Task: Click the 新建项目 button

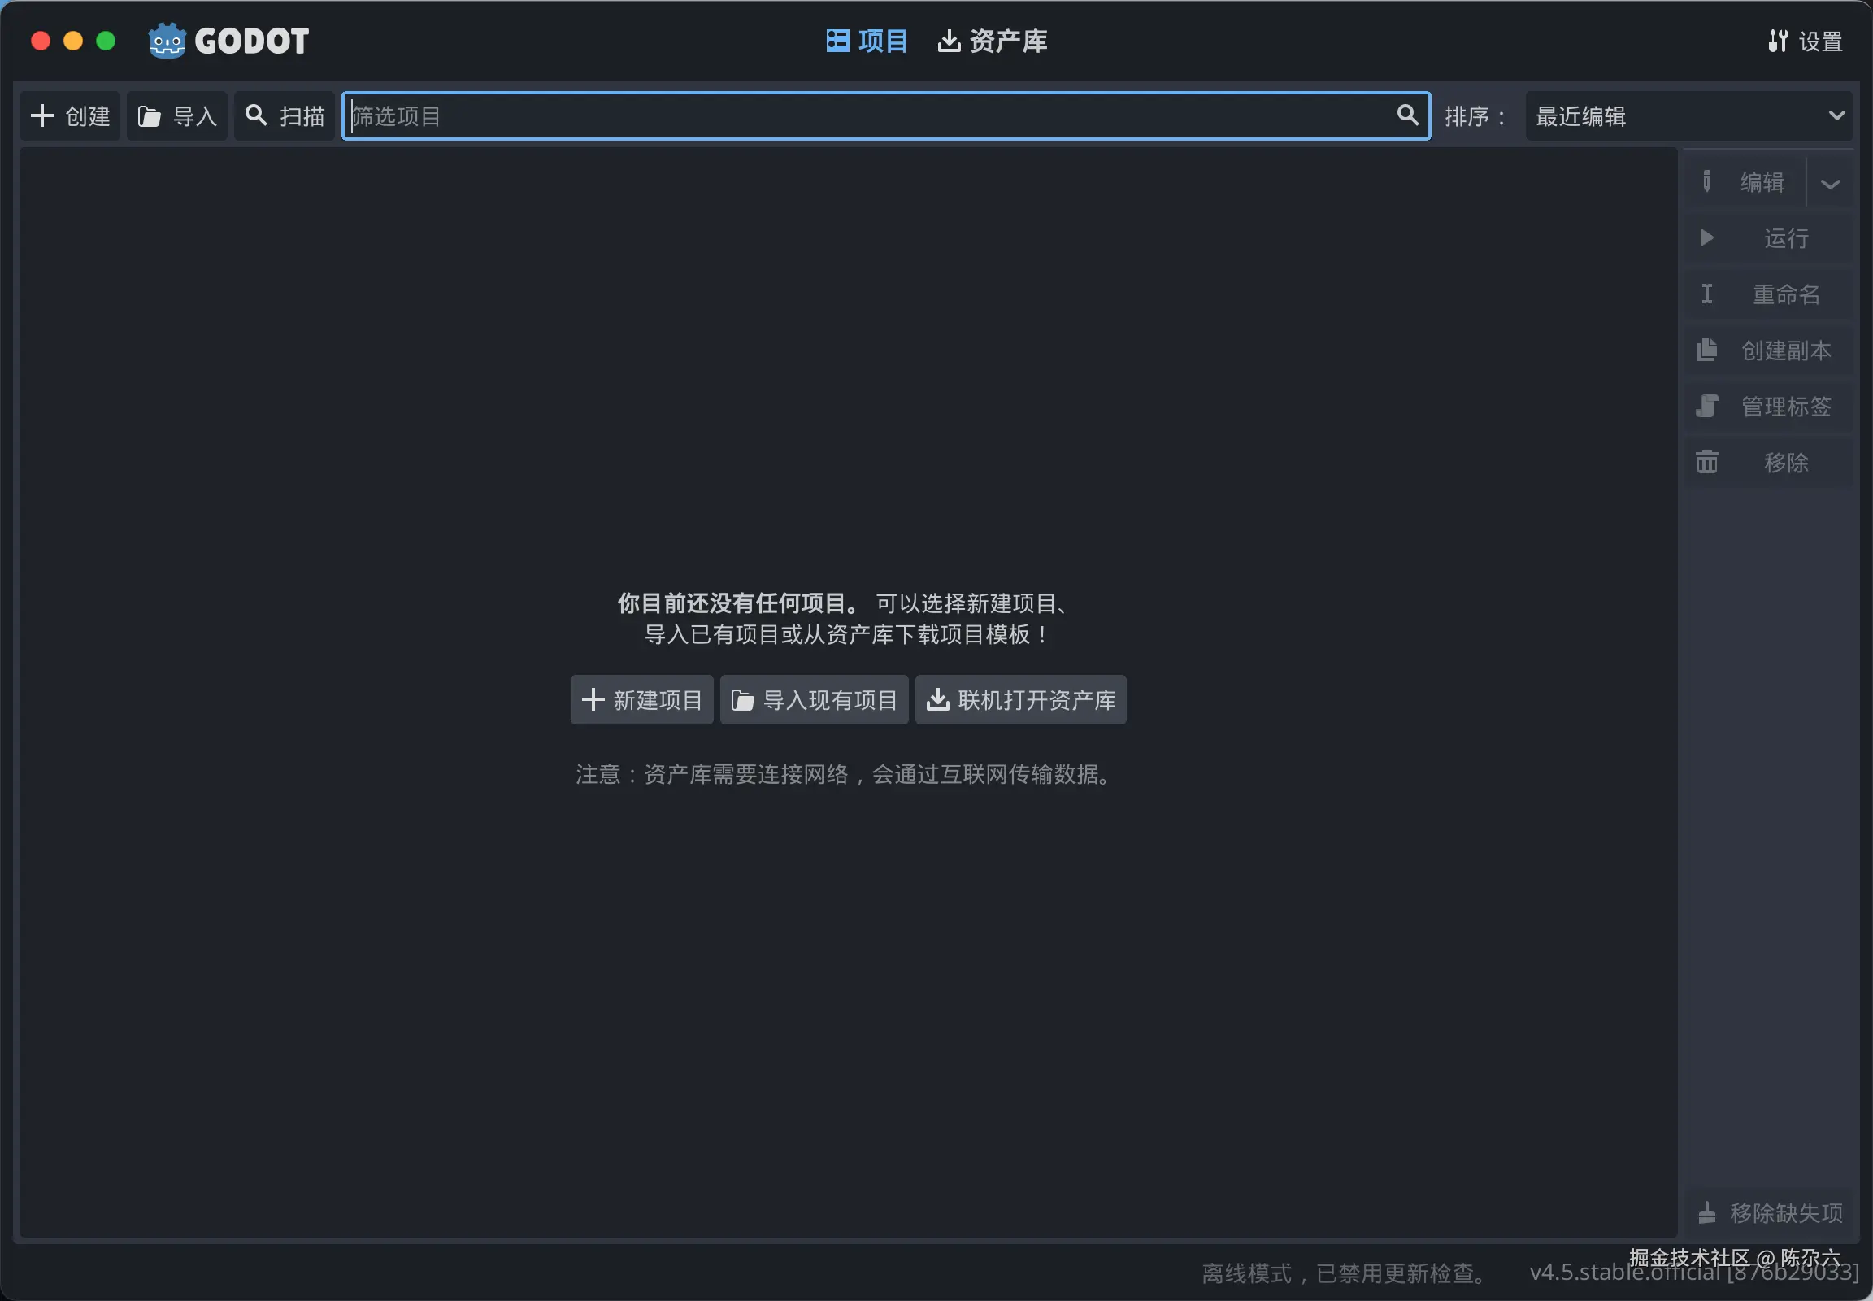Action: tap(641, 699)
